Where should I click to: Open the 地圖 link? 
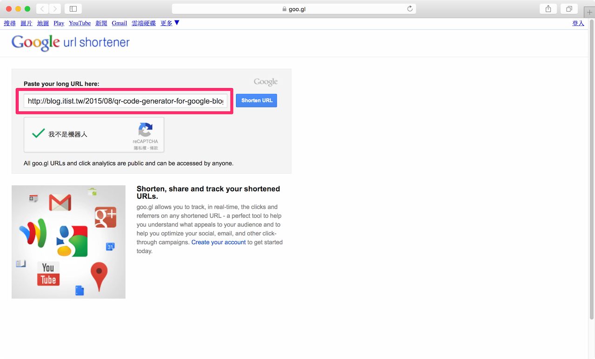click(x=43, y=23)
